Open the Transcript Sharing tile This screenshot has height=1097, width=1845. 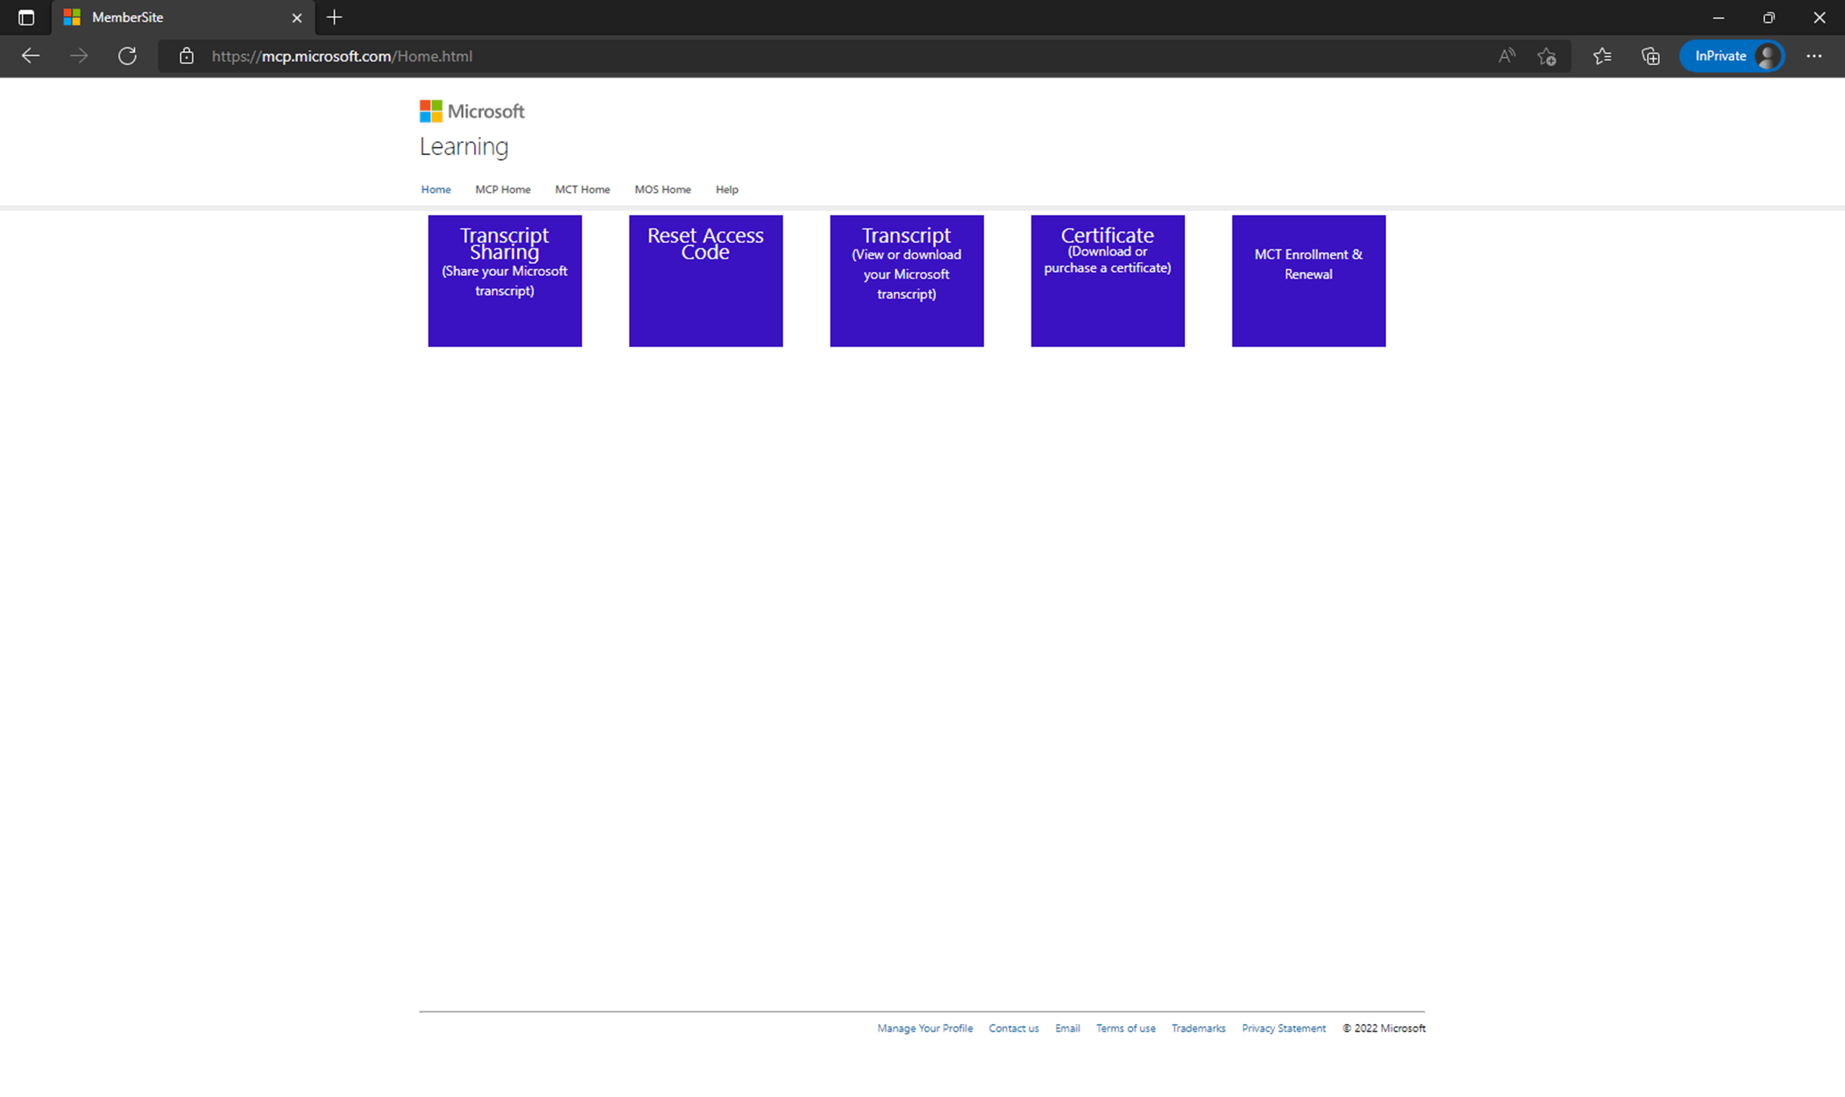(505, 281)
